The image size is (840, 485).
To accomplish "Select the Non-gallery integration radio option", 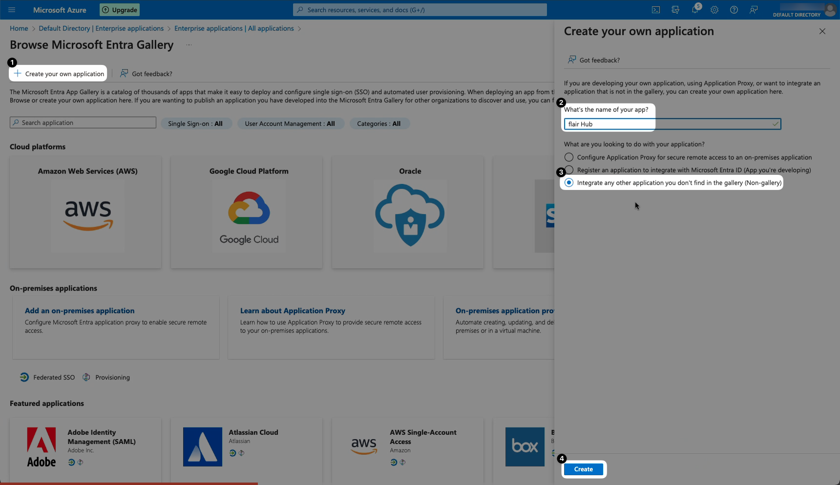I will pyautogui.click(x=569, y=183).
